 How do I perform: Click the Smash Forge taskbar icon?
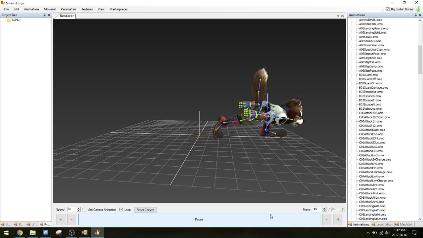pos(97,233)
